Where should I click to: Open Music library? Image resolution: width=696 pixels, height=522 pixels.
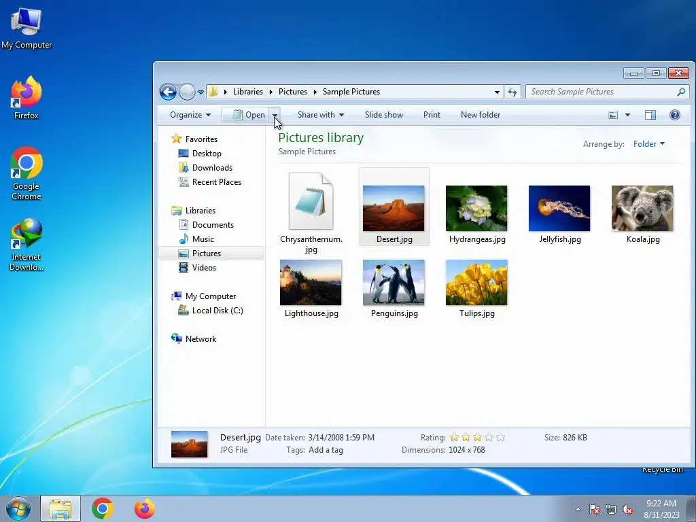pos(203,239)
